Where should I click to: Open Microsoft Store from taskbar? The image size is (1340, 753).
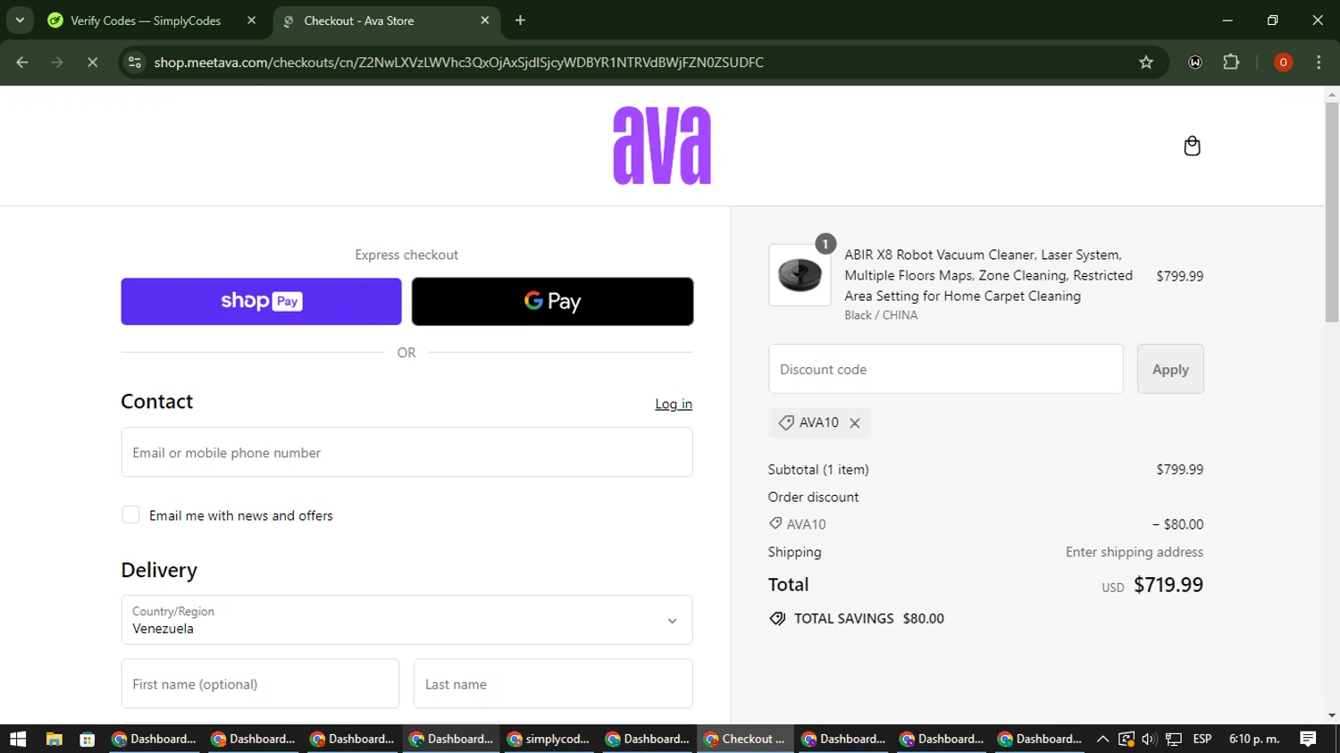click(x=87, y=739)
